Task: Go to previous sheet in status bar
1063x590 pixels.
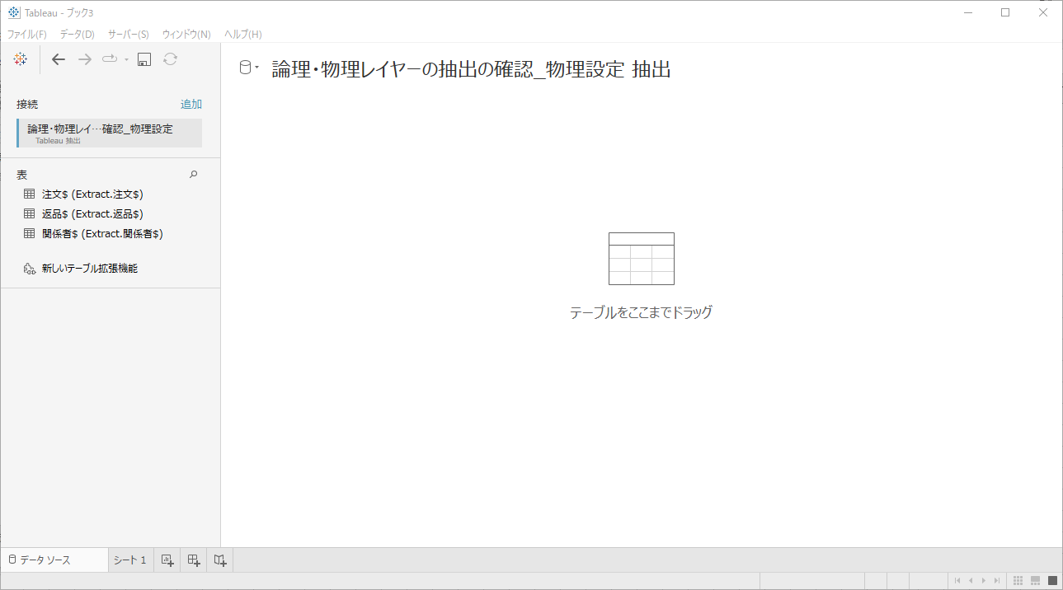Action: 971,581
